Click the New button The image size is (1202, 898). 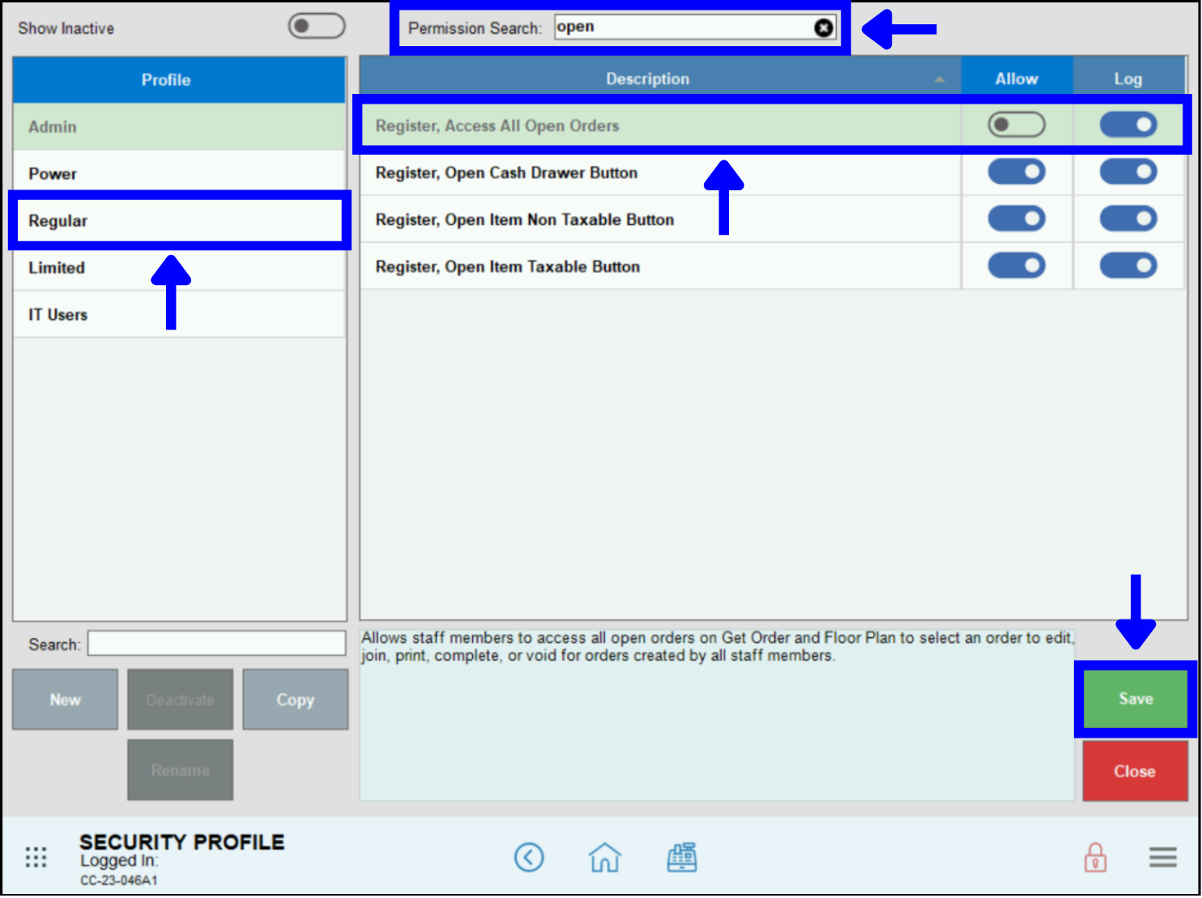pyautogui.click(x=65, y=699)
